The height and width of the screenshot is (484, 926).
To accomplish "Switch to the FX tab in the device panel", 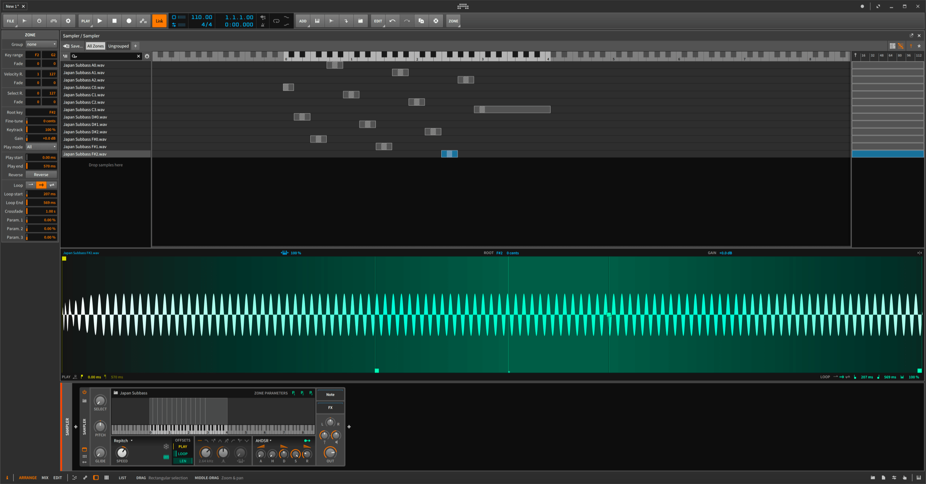I will coord(330,407).
